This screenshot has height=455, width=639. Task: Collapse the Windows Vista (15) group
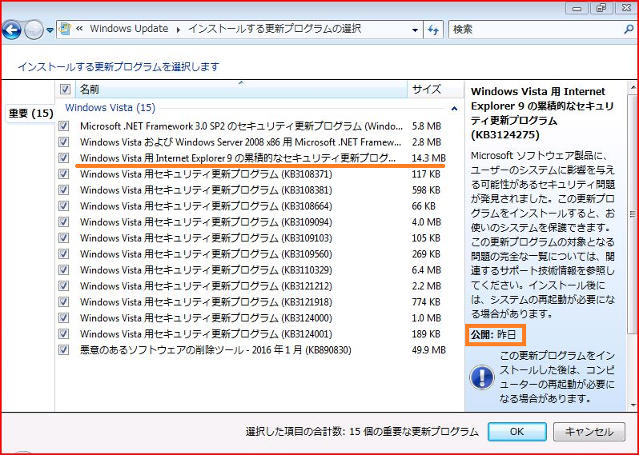(x=454, y=108)
